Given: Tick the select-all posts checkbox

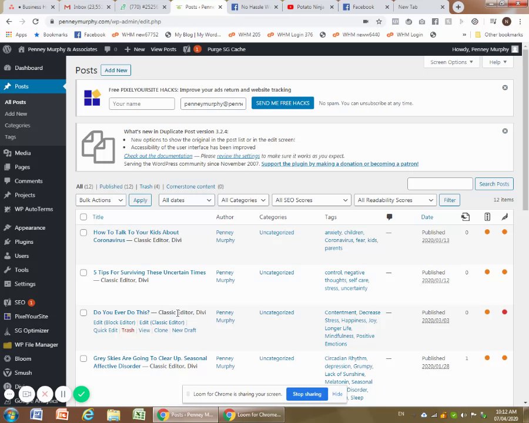Looking at the screenshot, I should point(83,217).
